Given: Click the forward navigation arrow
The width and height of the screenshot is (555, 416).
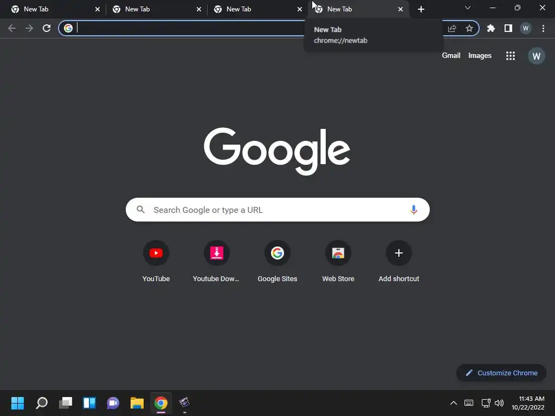Looking at the screenshot, I should [29, 28].
